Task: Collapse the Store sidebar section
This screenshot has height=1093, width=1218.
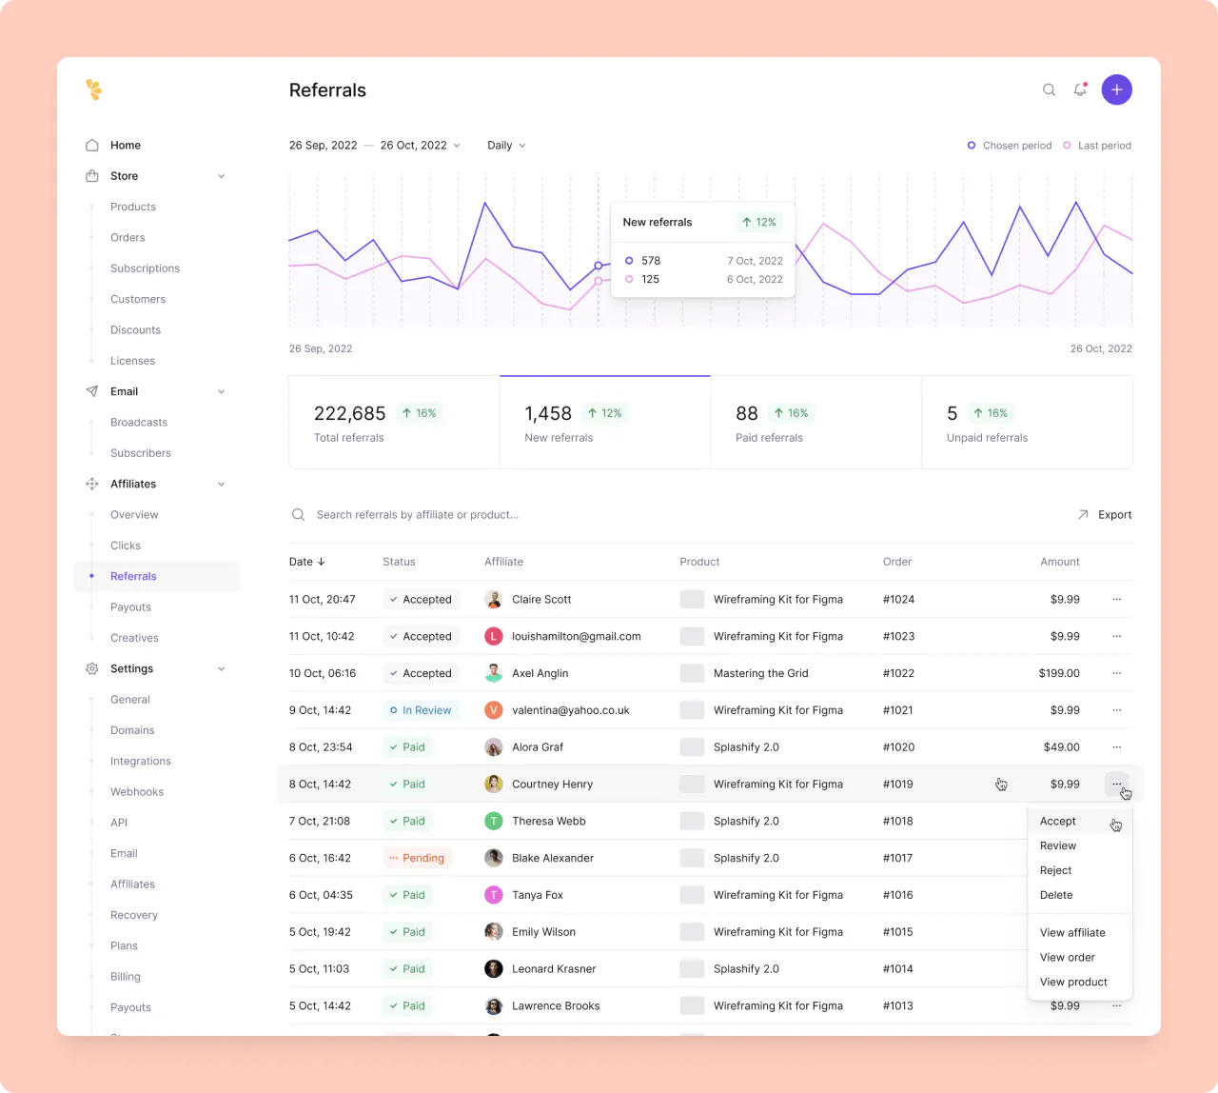Action: click(x=221, y=176)
